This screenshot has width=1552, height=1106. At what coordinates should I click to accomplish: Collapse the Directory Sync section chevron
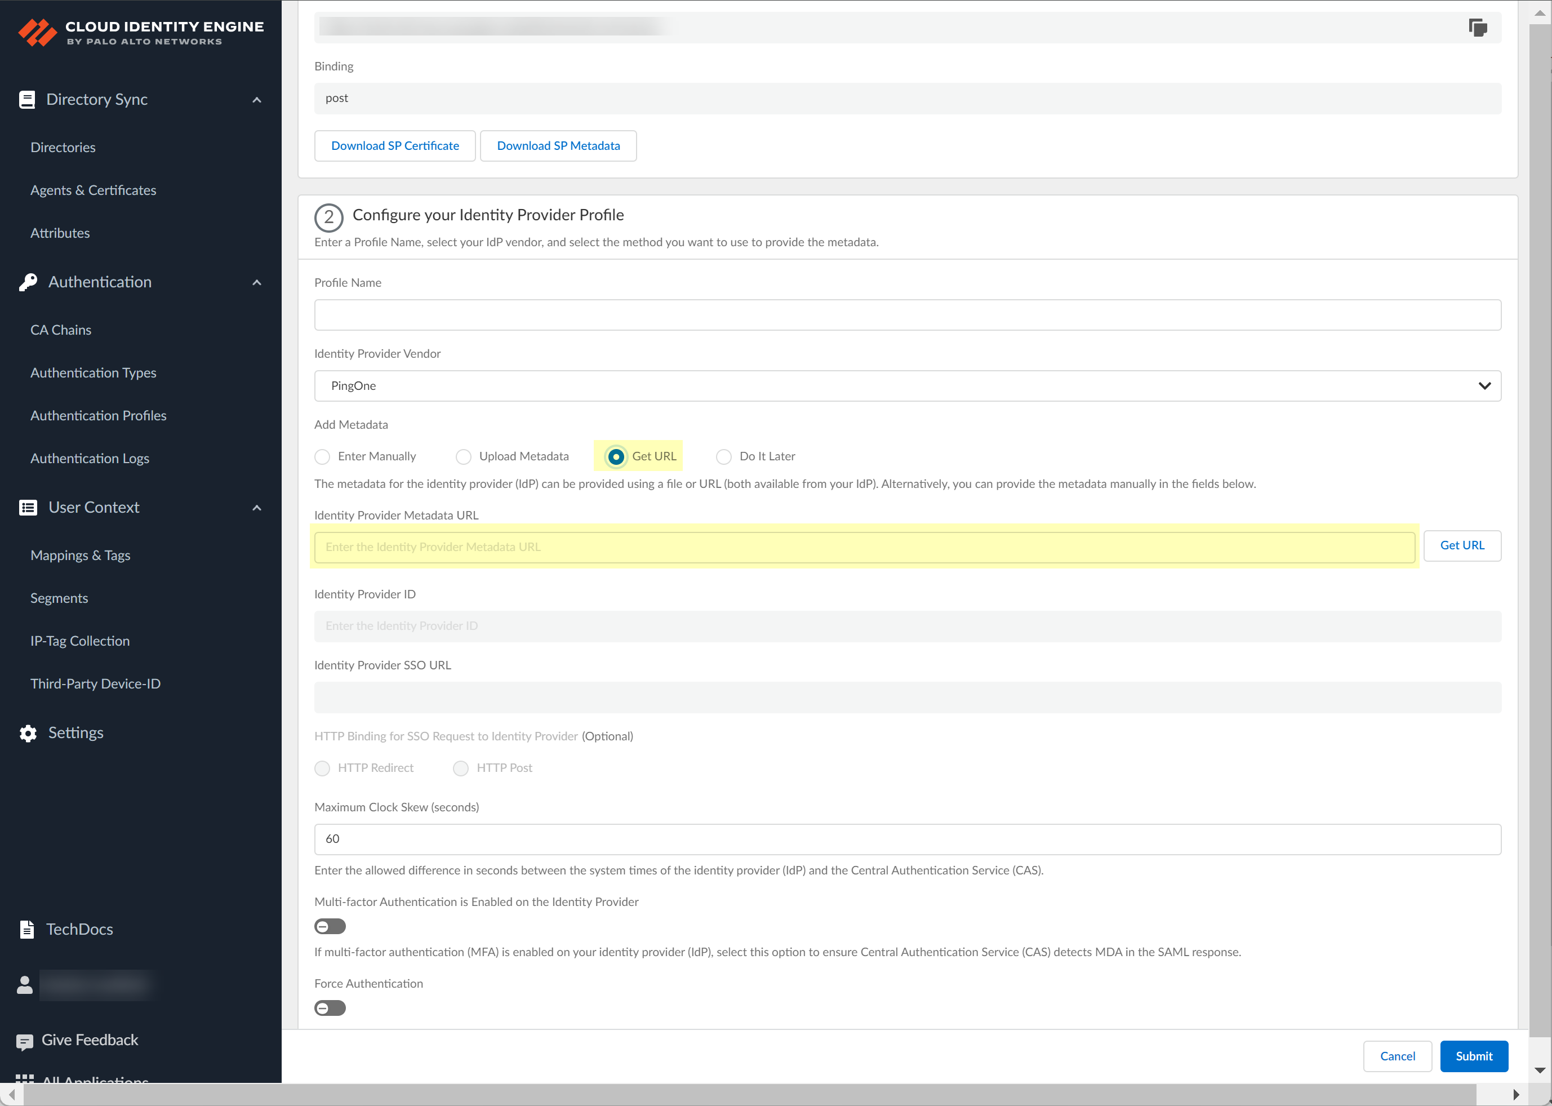257,100
